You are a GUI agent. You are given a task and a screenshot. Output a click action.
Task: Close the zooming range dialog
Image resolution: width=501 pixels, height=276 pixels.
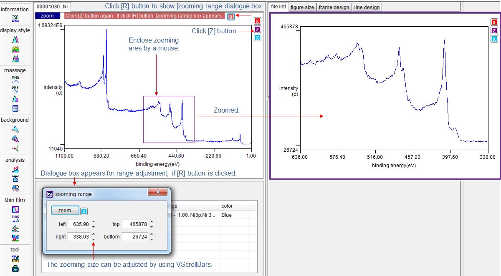point(158,192)
